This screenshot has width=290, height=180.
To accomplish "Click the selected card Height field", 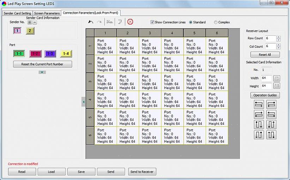I will [266, 86].
